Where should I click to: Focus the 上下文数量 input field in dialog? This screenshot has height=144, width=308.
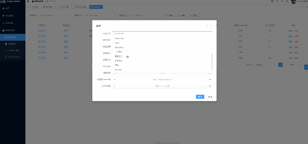click(x=162, y=86)
